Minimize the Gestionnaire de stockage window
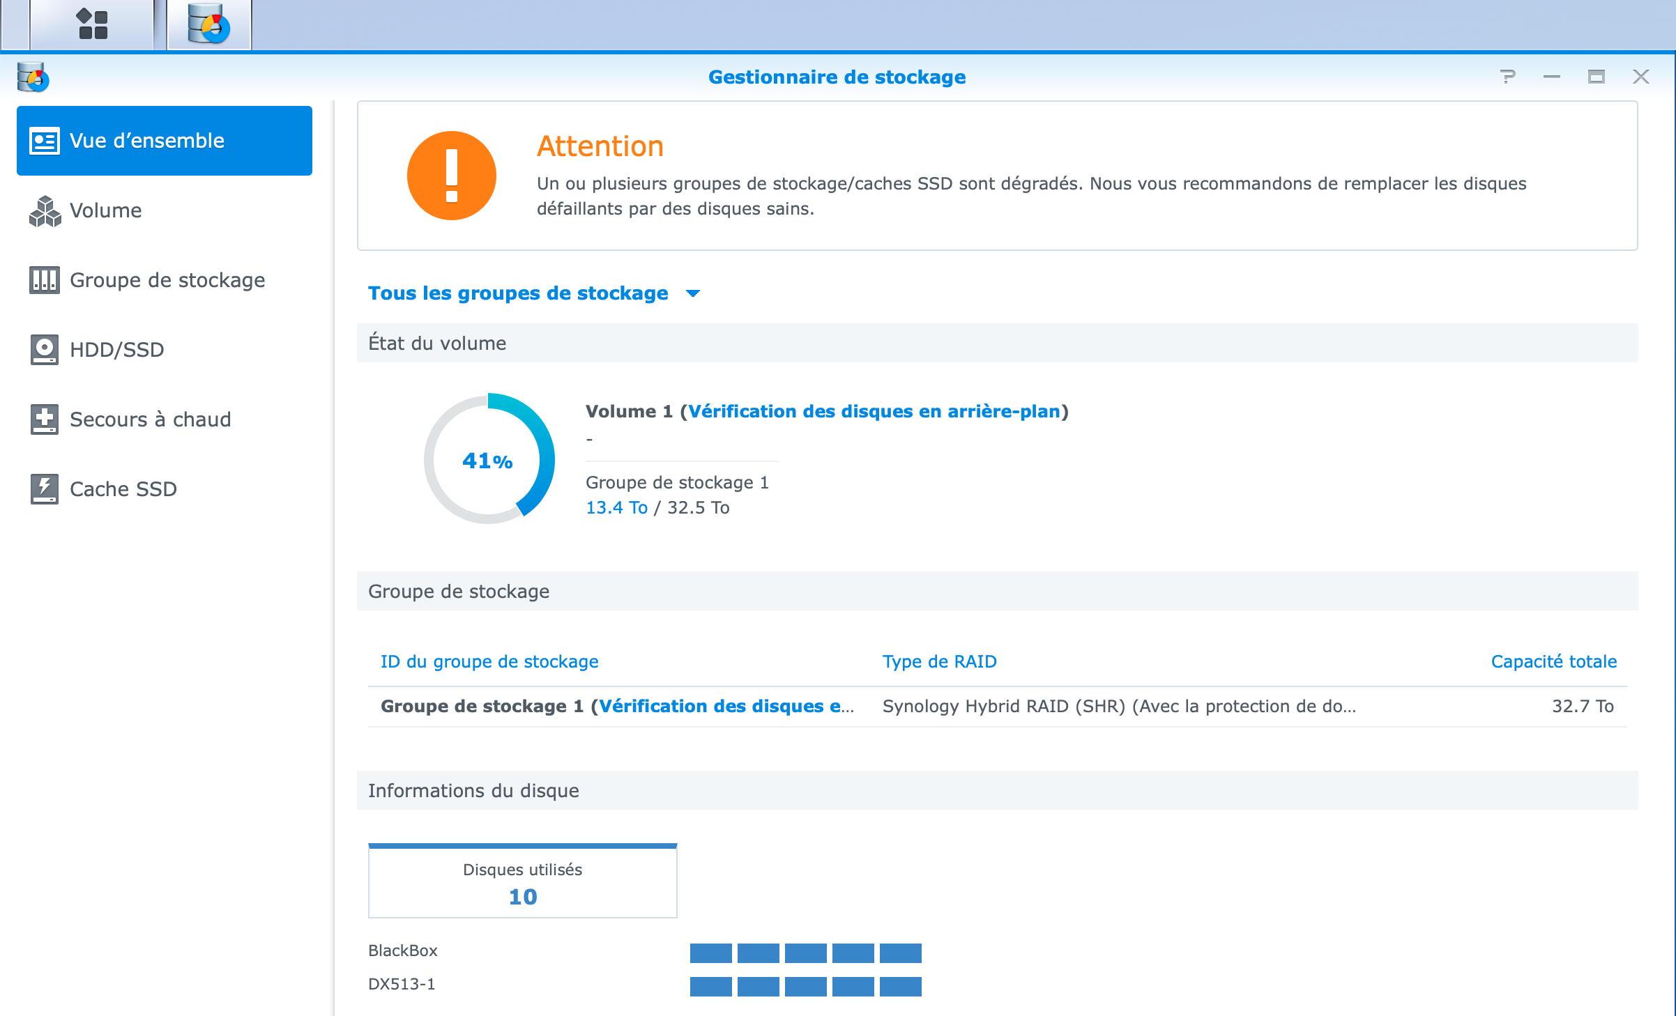The height and width of the screenshot is (1016, 1676). (x=1552, y=77)
